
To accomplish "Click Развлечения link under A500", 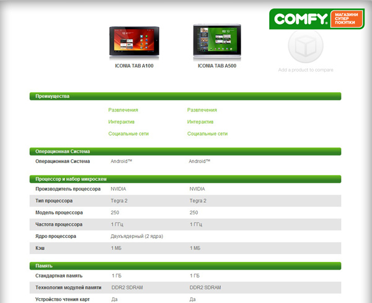I will click(x=202, y=110).
